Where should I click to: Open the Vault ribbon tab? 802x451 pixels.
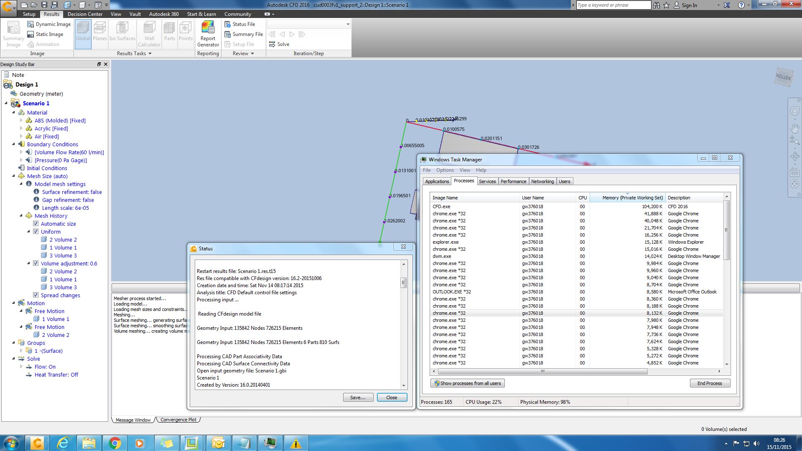click(x=135, y=14)
